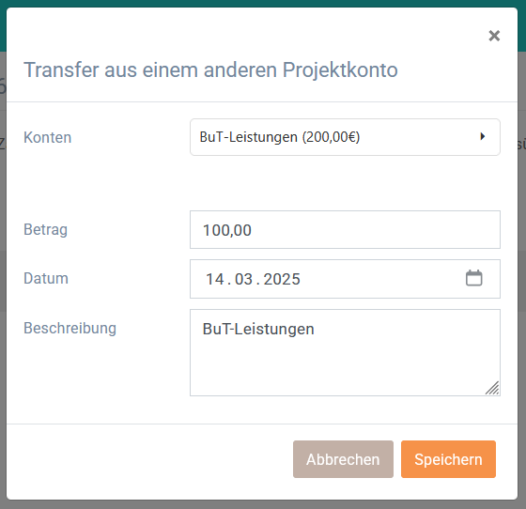
Task: Click the BuT-Leistungen text in the Beschreibung textarea
Action: coord(258,329)
